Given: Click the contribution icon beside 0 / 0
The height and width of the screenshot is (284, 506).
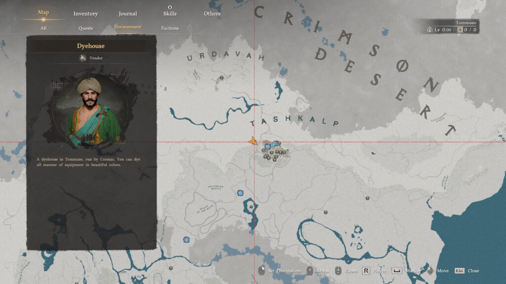Looking at the screenshot, I should tap(460, 30).
